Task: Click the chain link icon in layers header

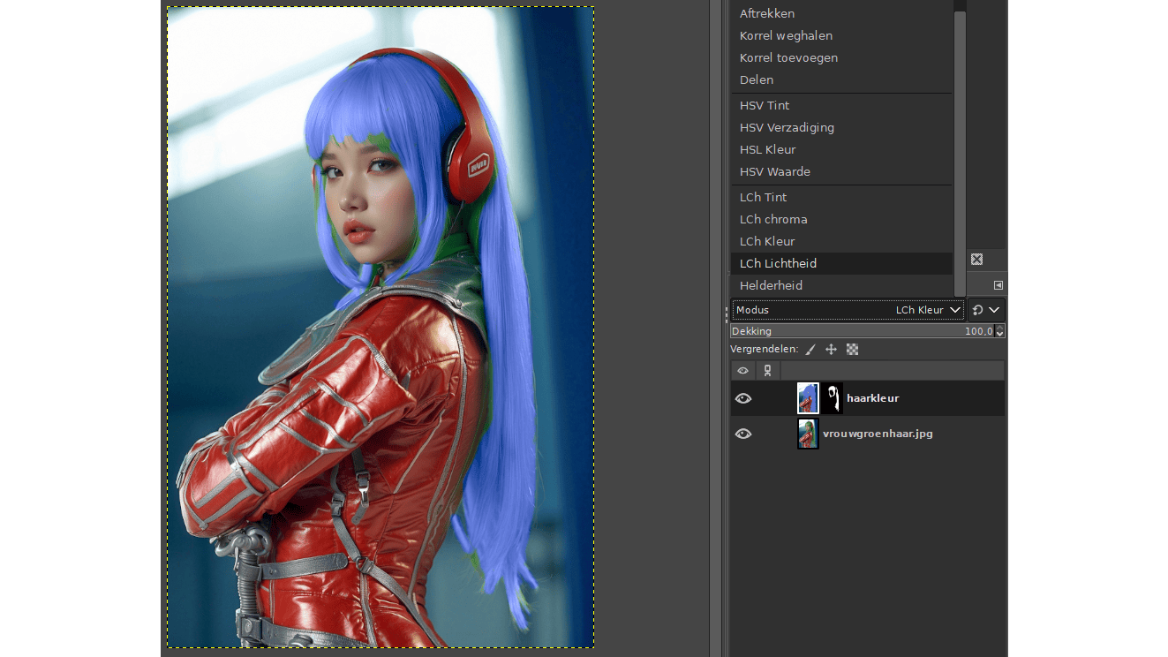Action: click(x=767, y=371)
